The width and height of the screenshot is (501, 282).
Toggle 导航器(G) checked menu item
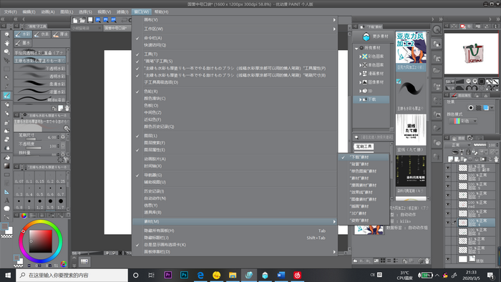click(235, 175)
